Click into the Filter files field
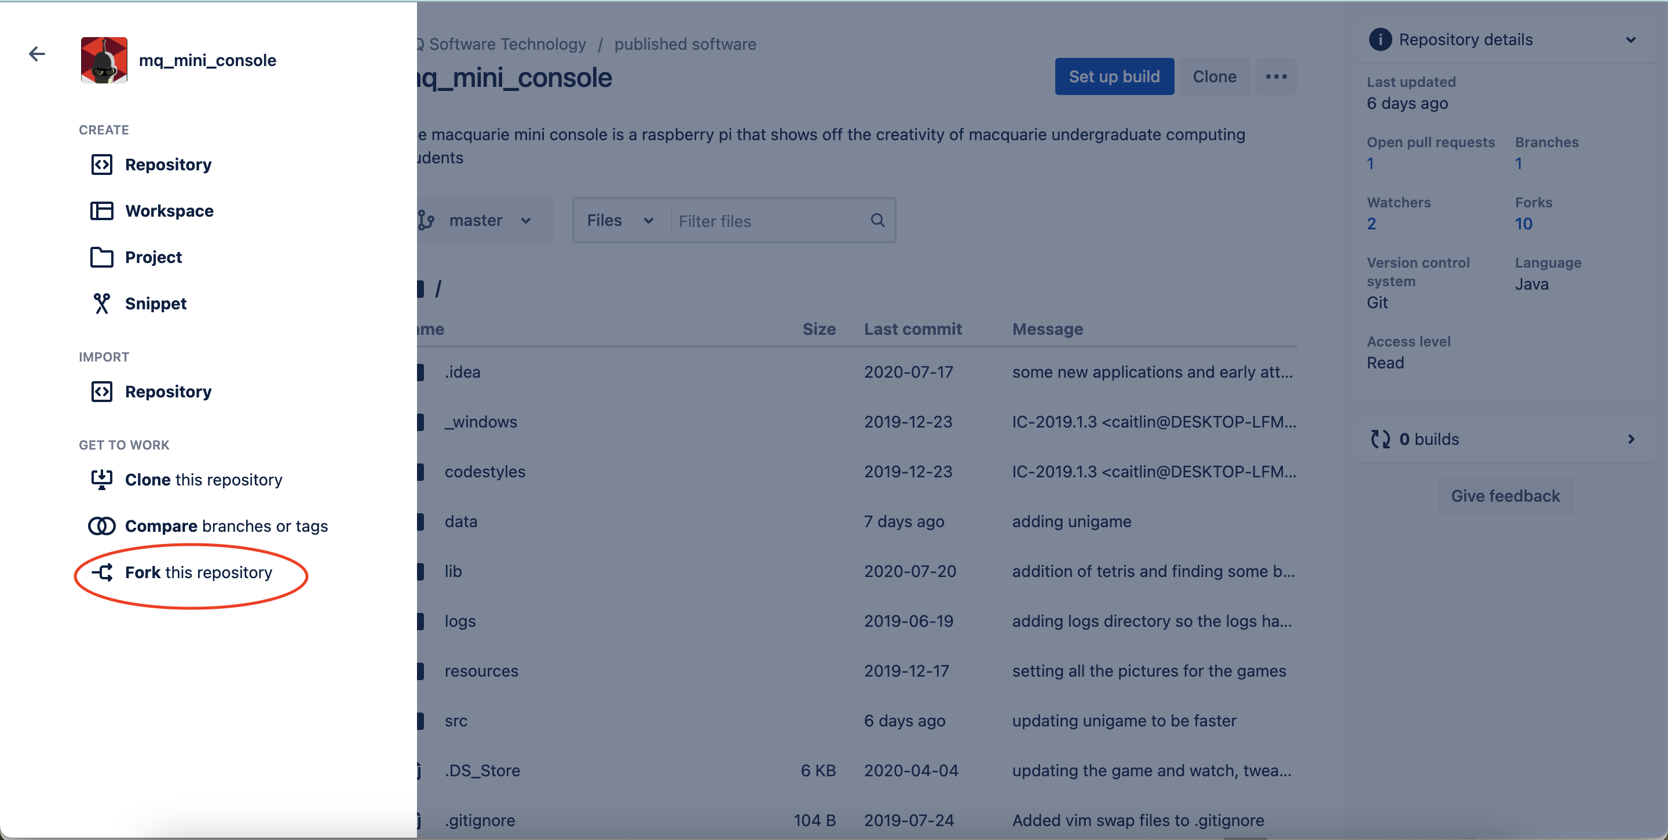Screen dimensions: 1668x840 coord(770,221)
